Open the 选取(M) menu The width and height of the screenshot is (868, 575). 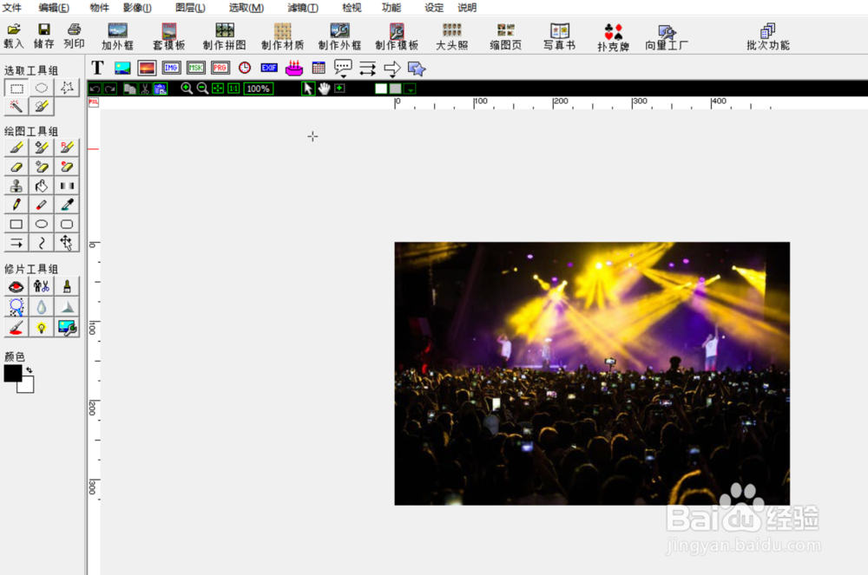coord(247,8)
